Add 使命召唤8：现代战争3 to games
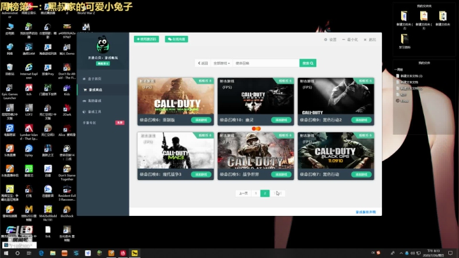The width and height of the screenshot is (459, 258). point(201,174)
